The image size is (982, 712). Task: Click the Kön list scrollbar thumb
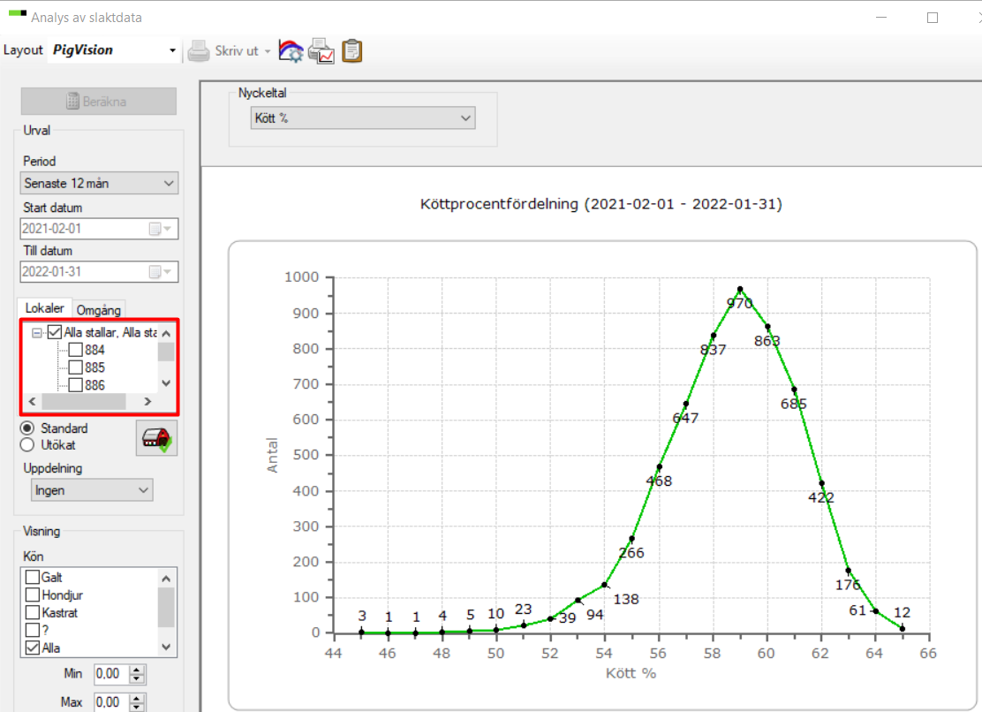(x=166, y=608)
